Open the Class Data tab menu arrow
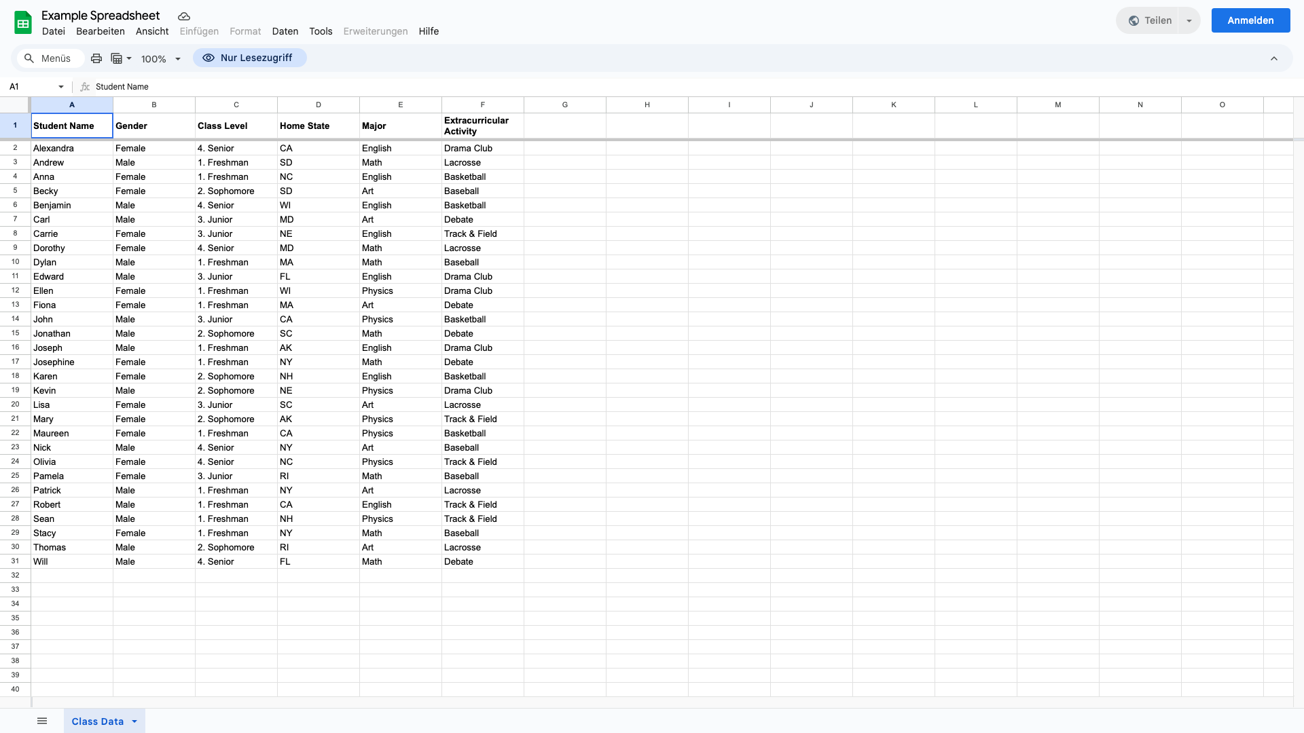The height and width of the screenshot is (733, 1304). pyautogui.click(x=133, y=721)
